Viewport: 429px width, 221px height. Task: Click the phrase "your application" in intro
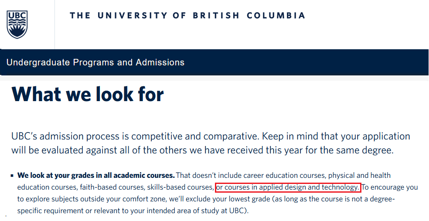376,136
